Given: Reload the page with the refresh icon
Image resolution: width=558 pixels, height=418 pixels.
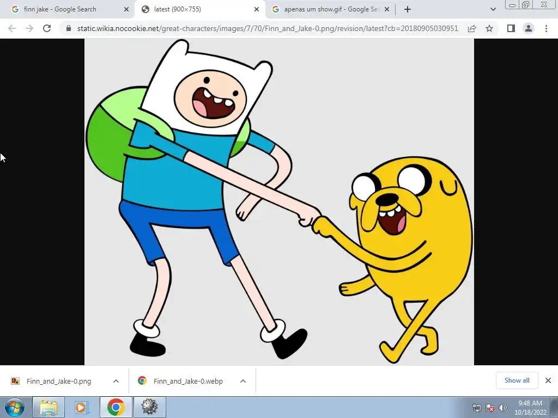Looking at the screenshot, I should [x=47, y=28].
